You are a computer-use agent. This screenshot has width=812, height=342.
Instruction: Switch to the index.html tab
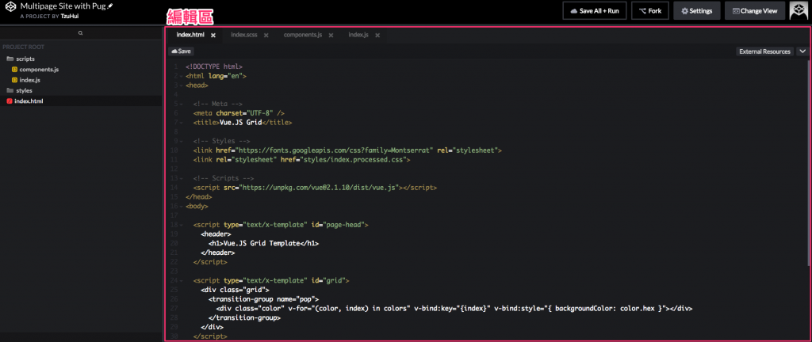click(190, 35)
